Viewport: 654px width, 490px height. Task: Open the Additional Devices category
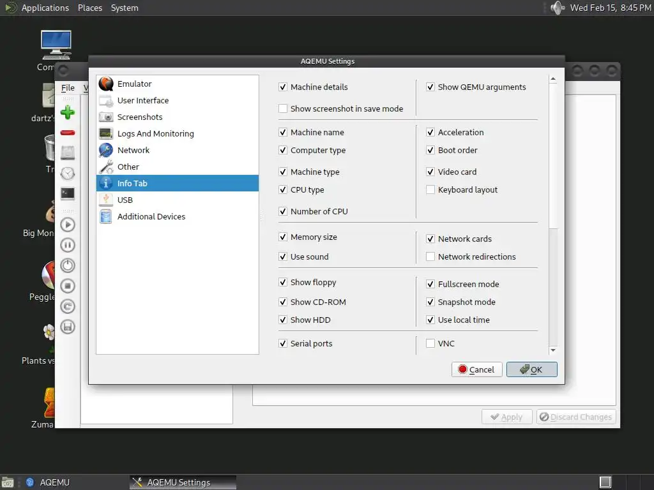tap(178, 217)
